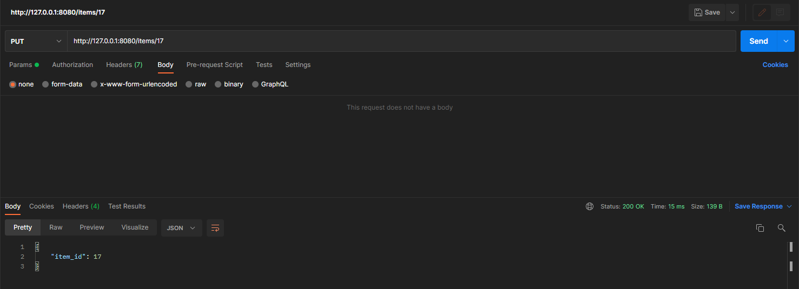Click the request URL input field
The height and width of the screenshot is (289, 799).
tap(400, 41)
